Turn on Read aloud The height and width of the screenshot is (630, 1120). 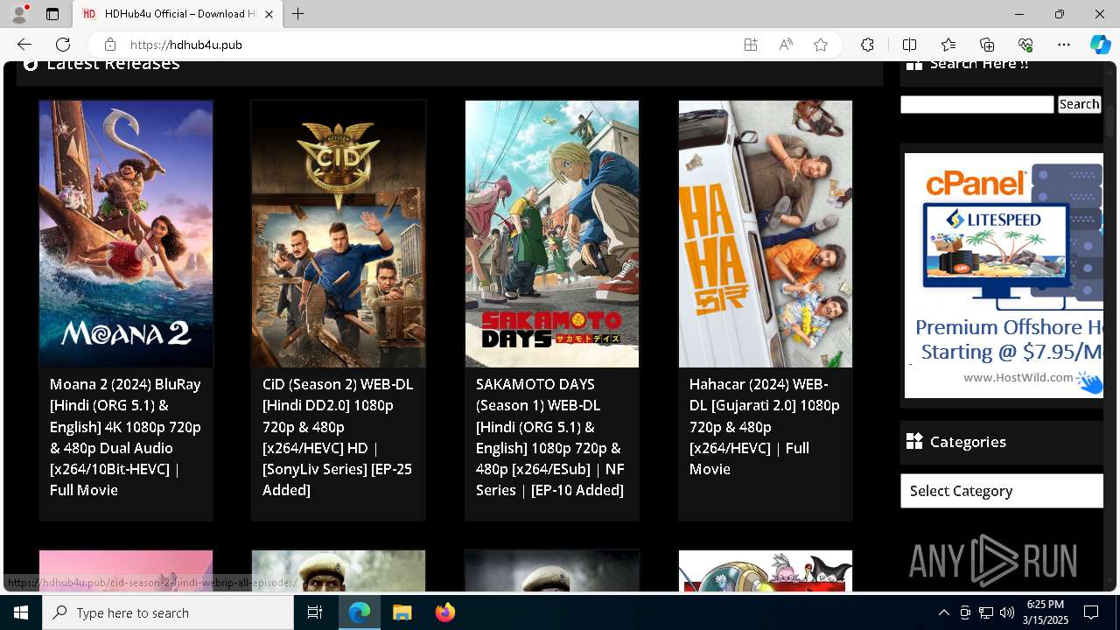pos(786,45)
